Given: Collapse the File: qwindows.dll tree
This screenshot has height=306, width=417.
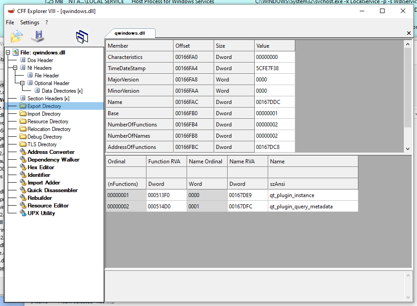Looking at the screenshot, I should 7,52.
